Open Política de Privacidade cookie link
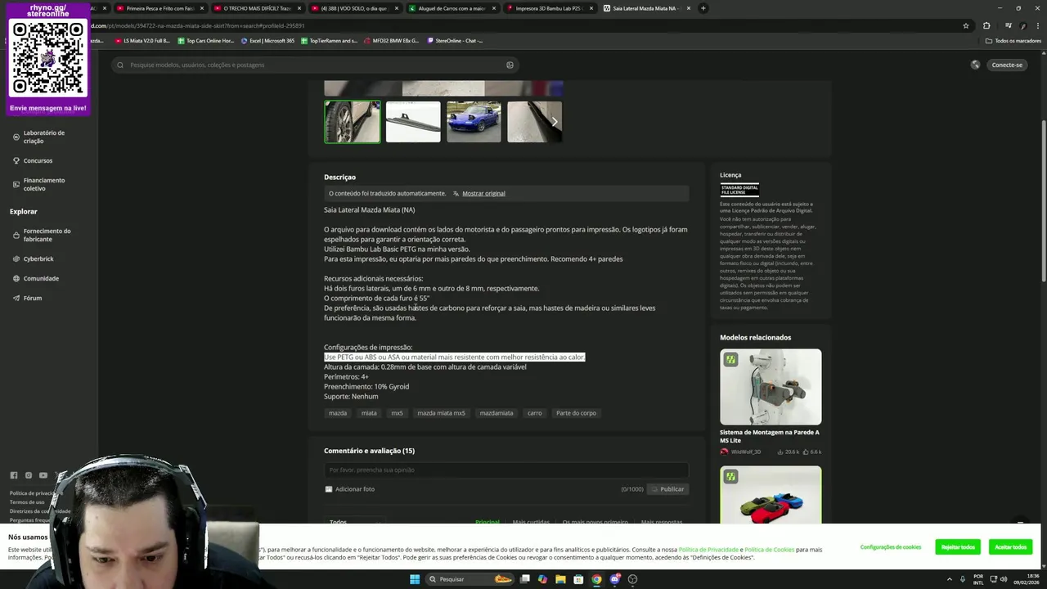Viewport: 1047px width, 589px height. coord(708,550)
